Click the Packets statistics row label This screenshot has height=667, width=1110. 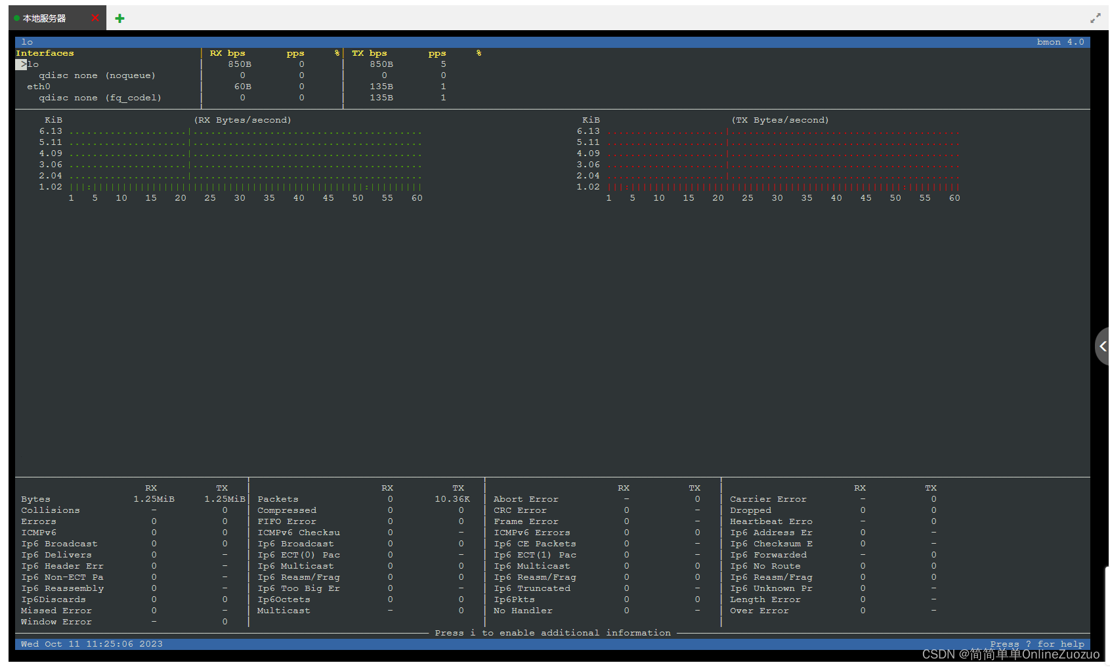278,499
